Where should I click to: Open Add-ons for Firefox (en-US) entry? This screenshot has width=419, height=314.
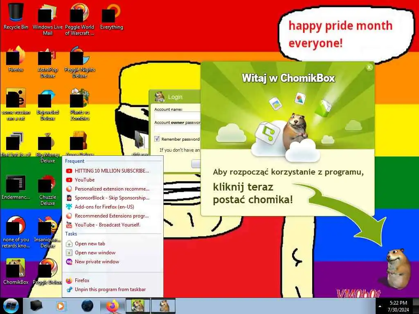(113, 207)
